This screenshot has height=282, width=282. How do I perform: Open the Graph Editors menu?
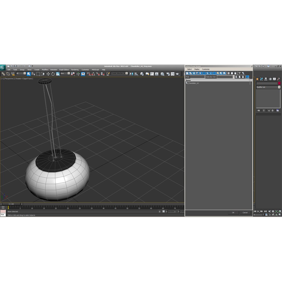coord(64,70)
